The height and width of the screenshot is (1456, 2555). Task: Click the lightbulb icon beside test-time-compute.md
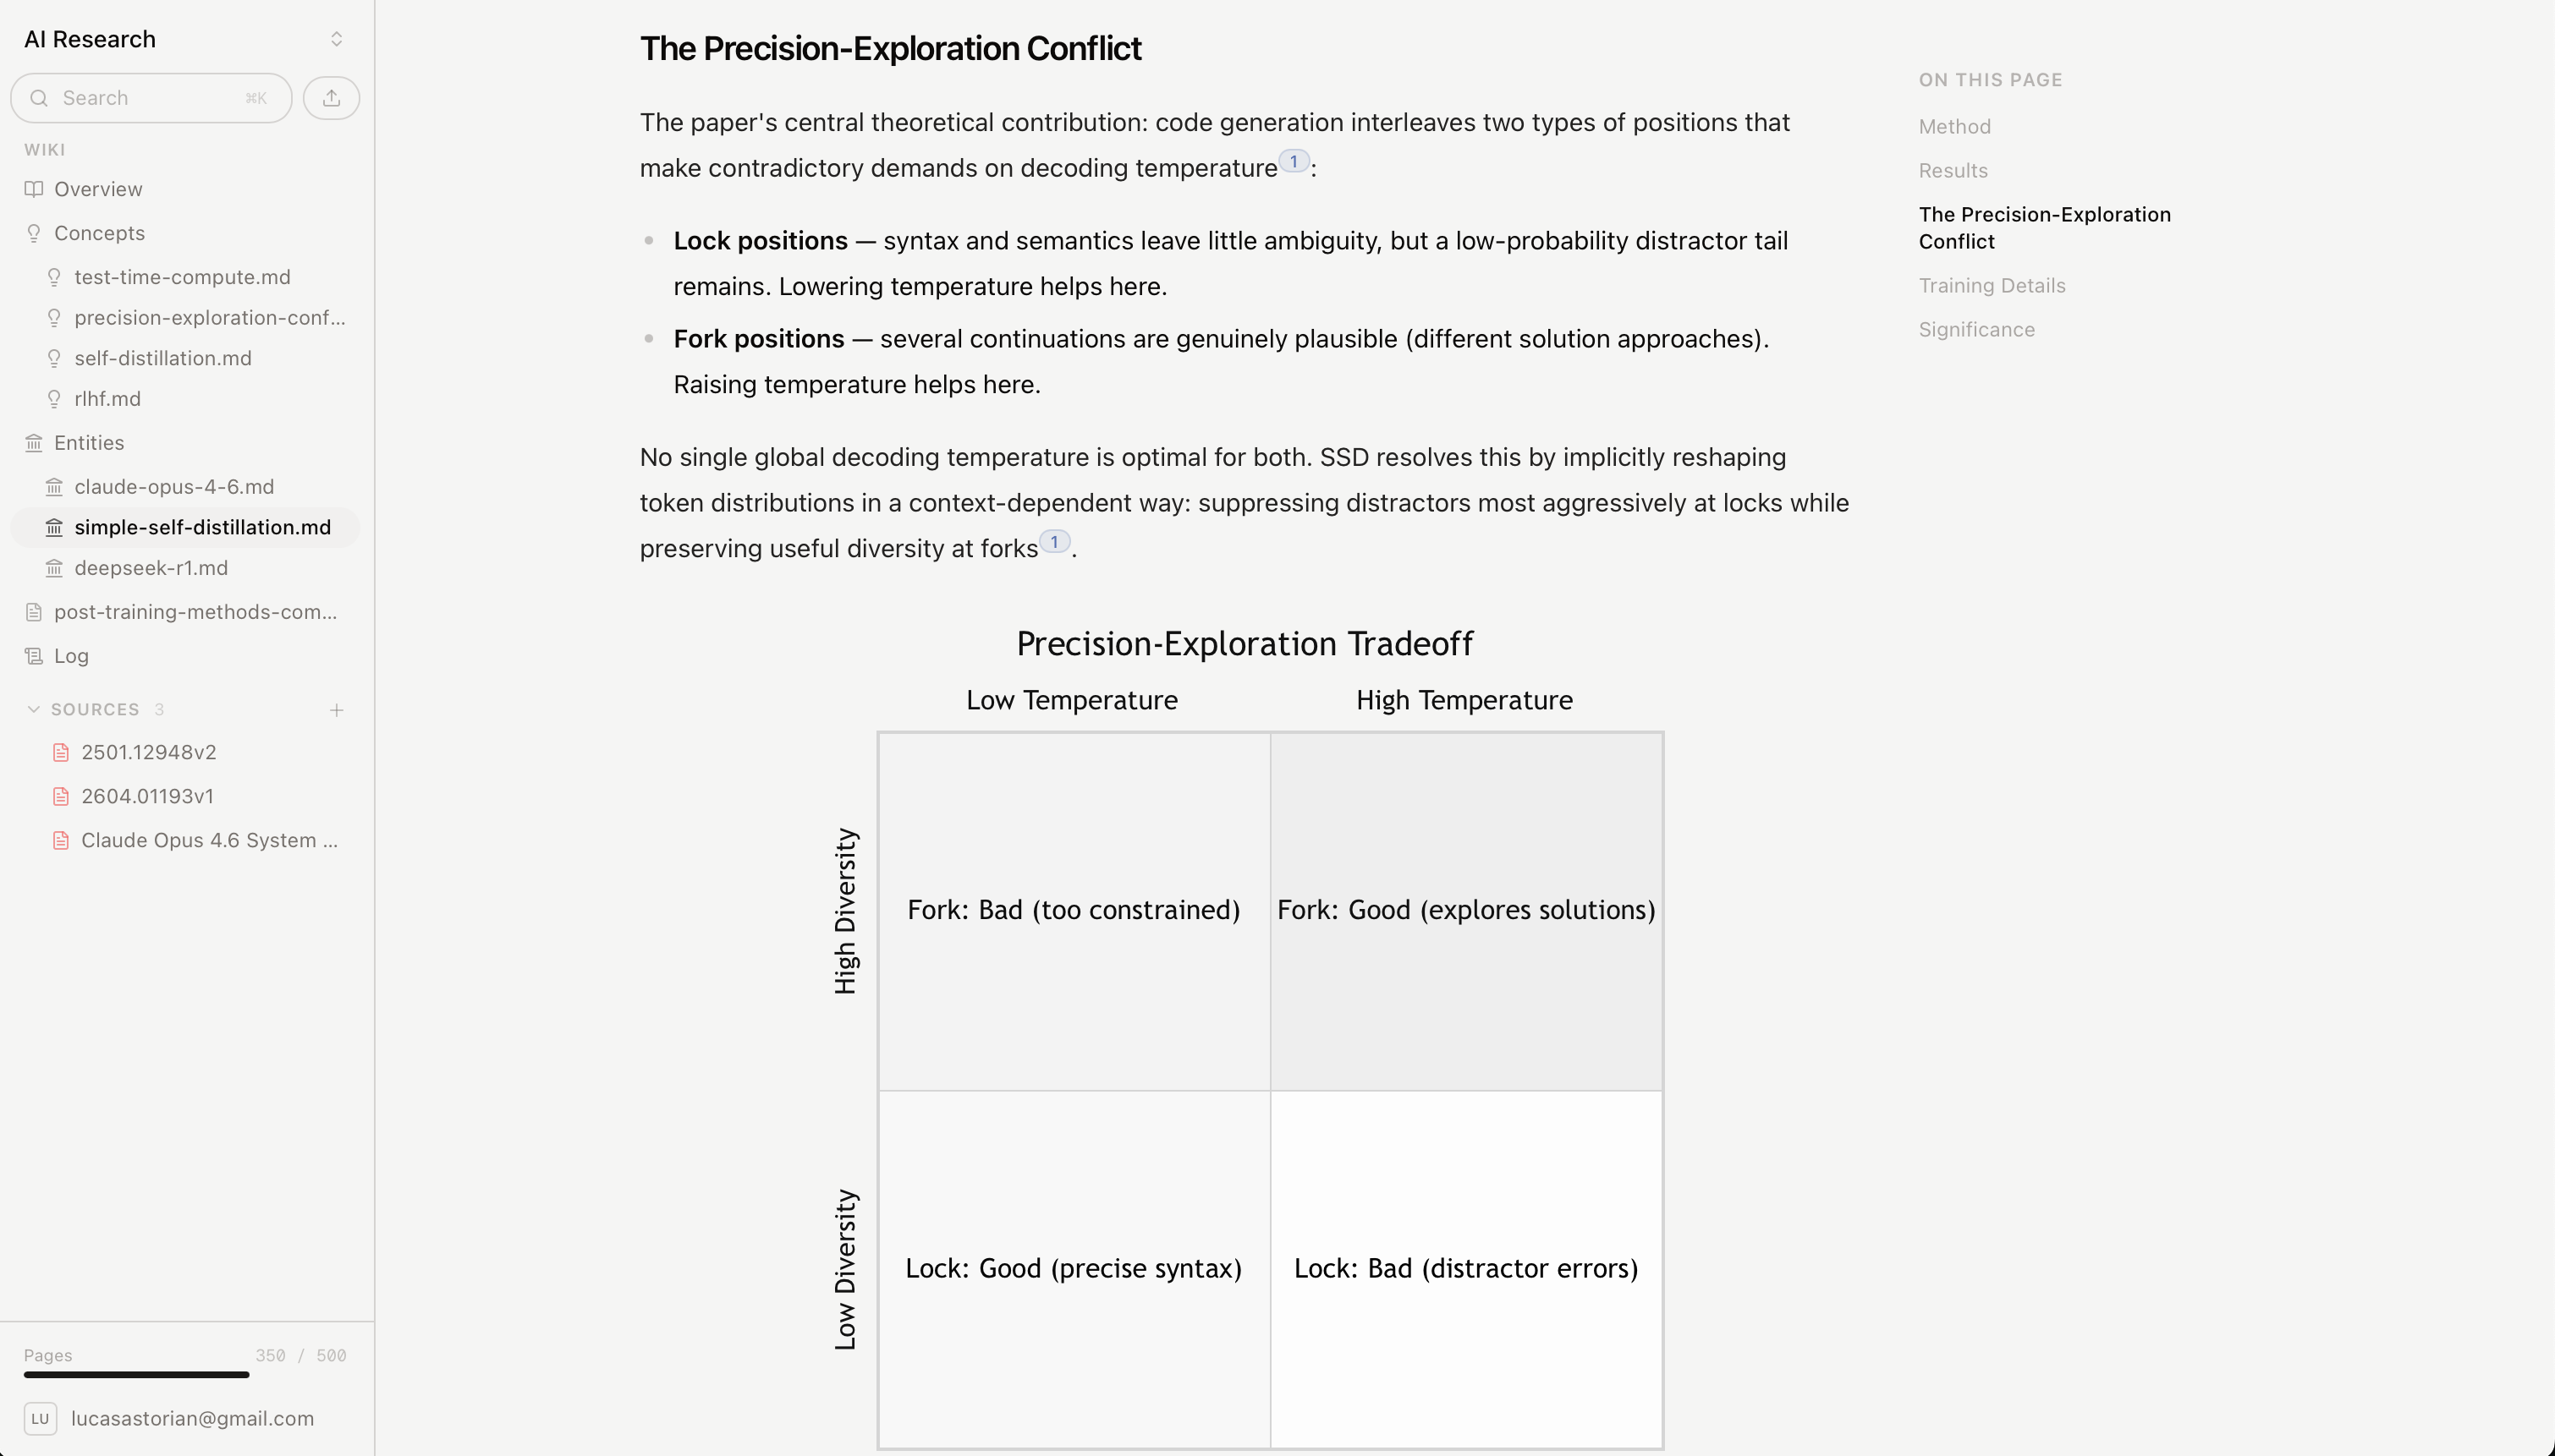(x=54, y=277)
